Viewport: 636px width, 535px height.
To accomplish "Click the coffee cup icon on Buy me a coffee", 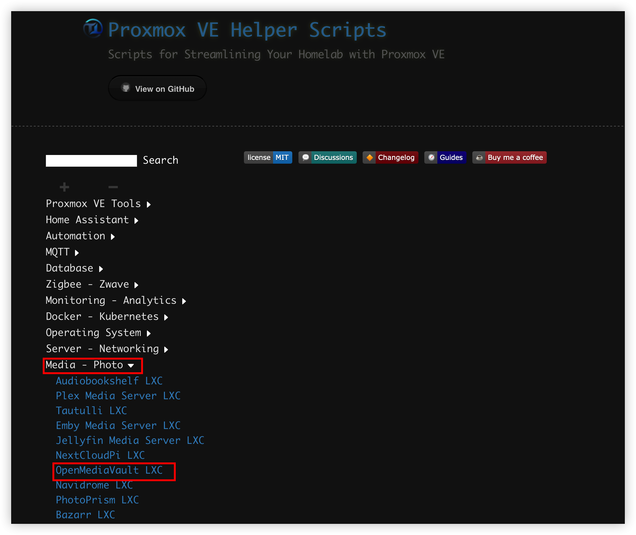I will (479, 157).
